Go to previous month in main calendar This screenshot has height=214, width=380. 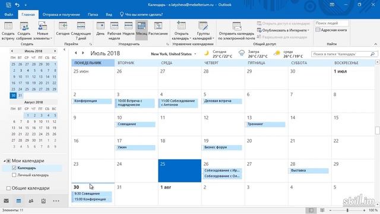(x=76, y=53)
